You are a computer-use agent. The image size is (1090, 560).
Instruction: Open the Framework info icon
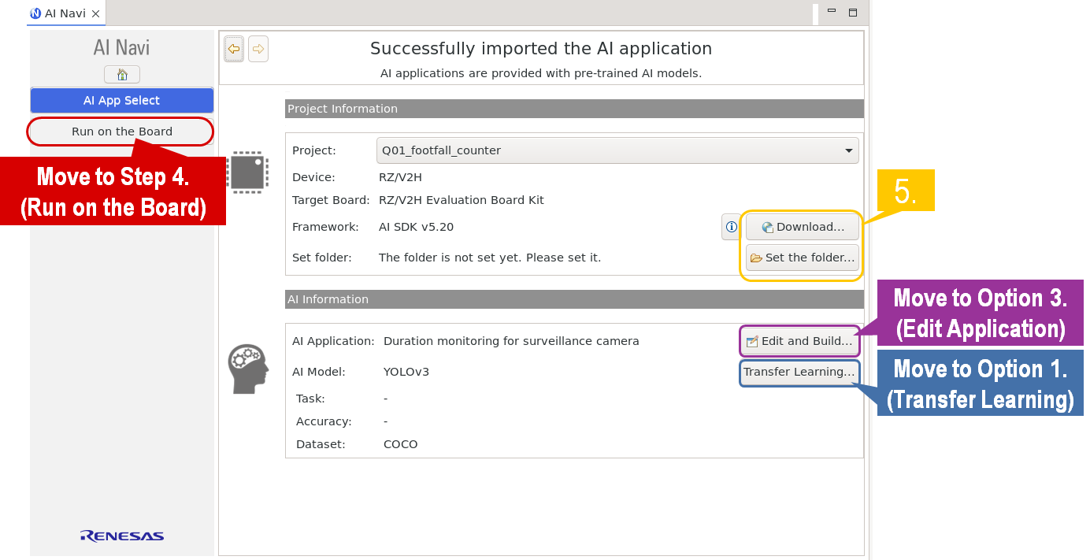731,227
